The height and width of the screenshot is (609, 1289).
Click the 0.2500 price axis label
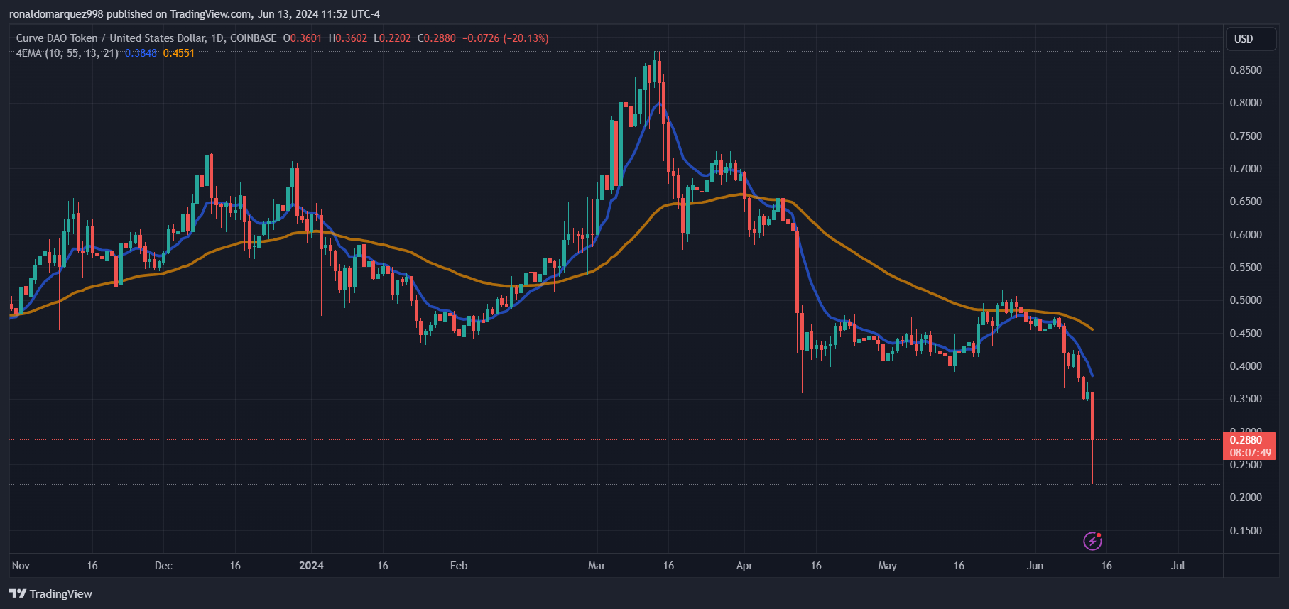[x=1246, y=465]
